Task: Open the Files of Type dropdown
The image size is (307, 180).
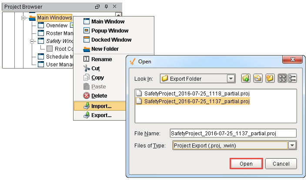Action: tap(292, 146)
